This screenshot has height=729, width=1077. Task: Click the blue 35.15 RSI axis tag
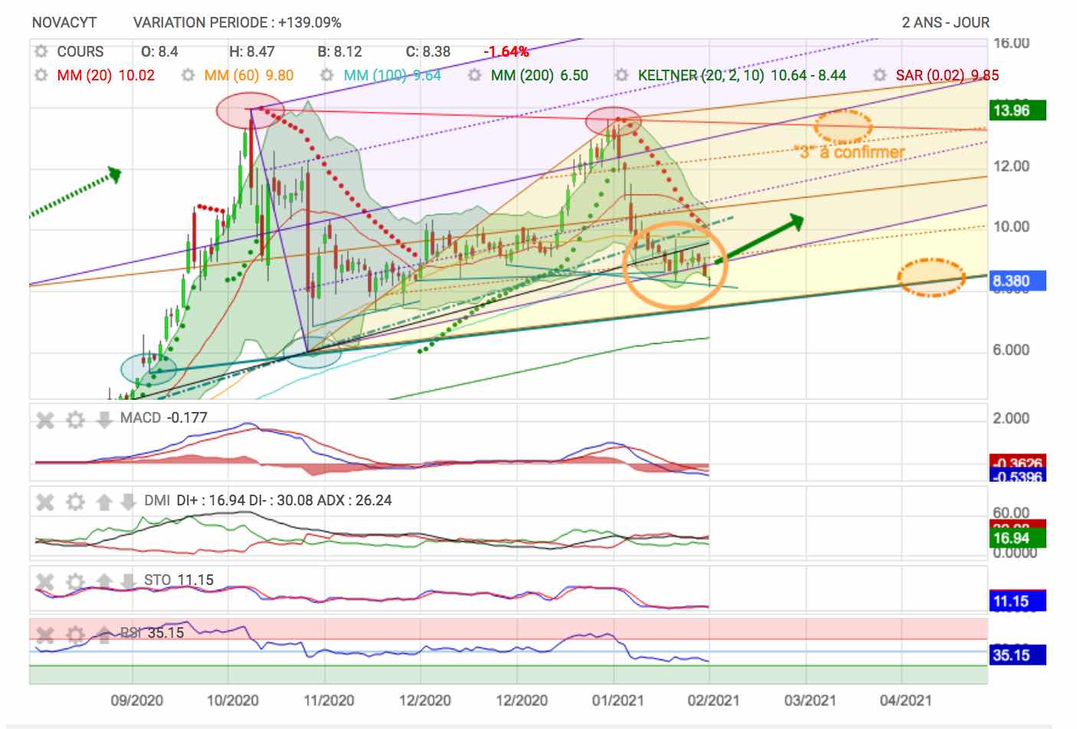pos(1017,655)
